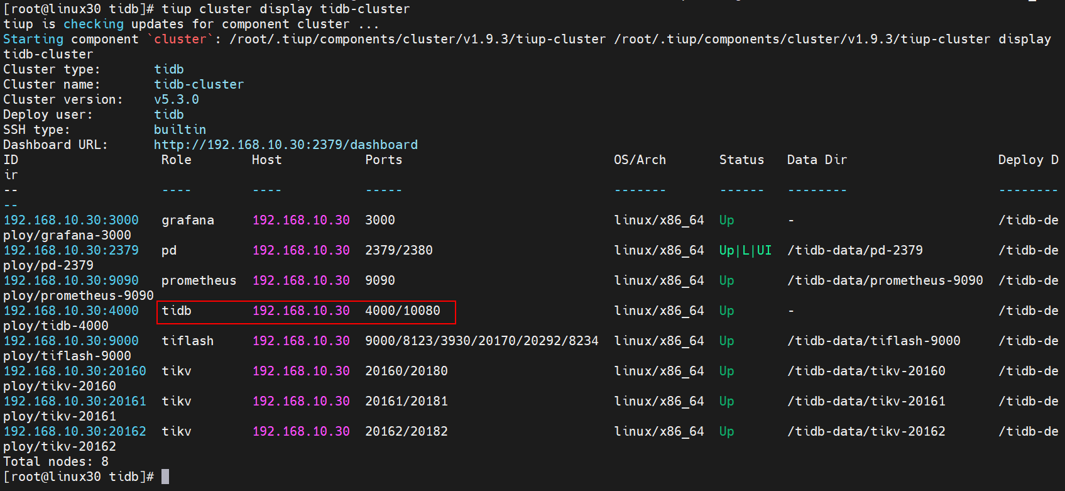Image resolution: width=1065 pixels, height=491 pixels.
Task: Click the wrapped path ploy/grafana-3000
Action: pos(67,235)
